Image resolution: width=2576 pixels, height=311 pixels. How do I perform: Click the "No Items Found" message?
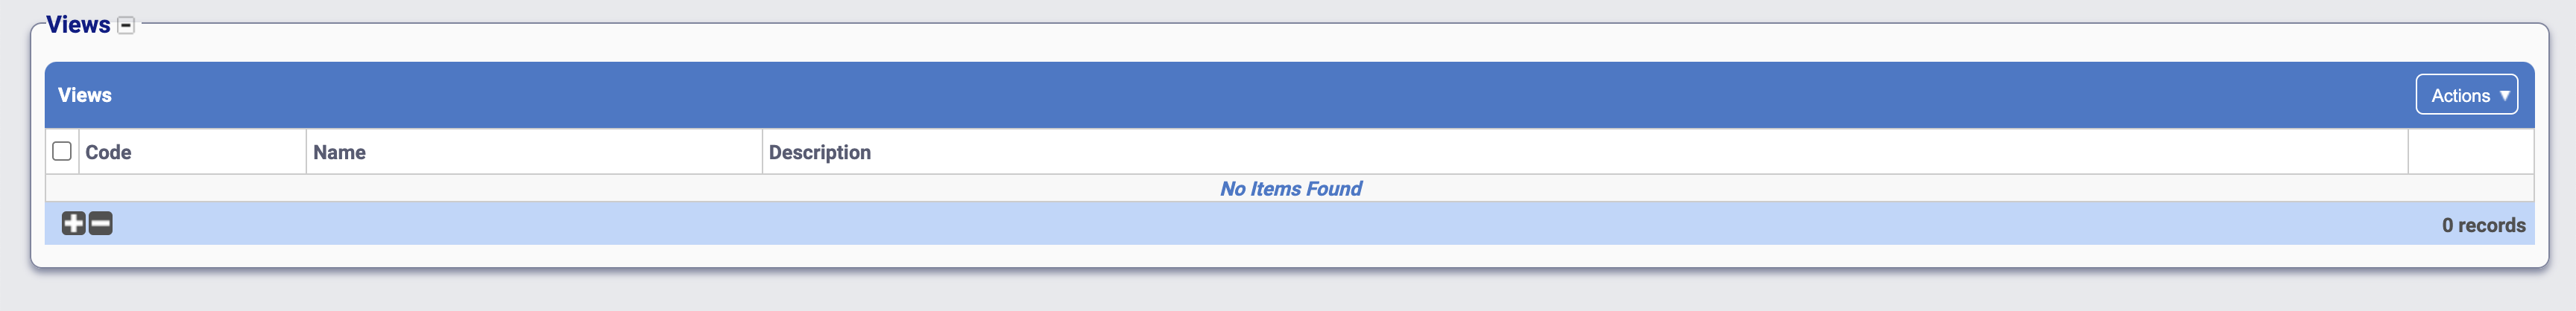click(x=1290, y=188)
